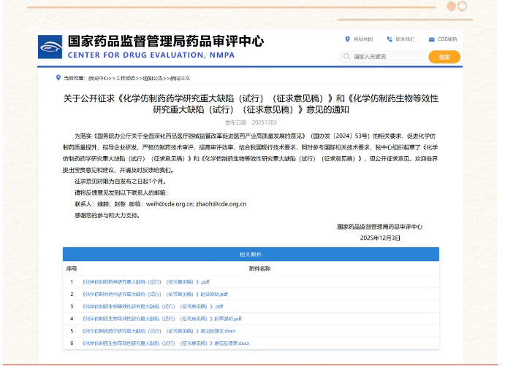Screen dimensions: 505x366
Task: Click the site map location pin icon
Action: coord(347,39)
